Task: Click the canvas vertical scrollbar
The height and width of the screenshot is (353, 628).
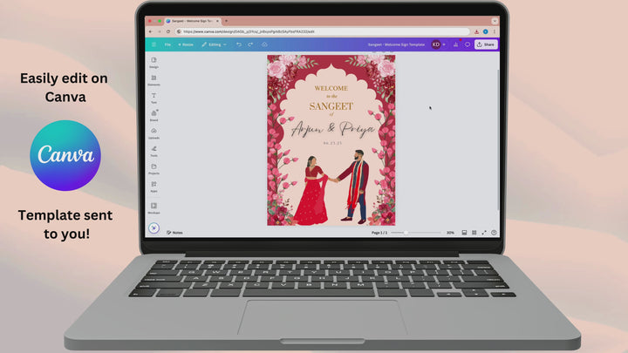Action: [498, 140]
